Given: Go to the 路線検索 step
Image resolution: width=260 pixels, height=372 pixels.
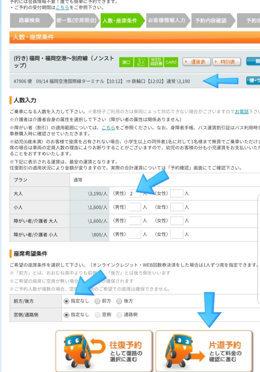Looking at the screenshot, I should coord(32,21).
